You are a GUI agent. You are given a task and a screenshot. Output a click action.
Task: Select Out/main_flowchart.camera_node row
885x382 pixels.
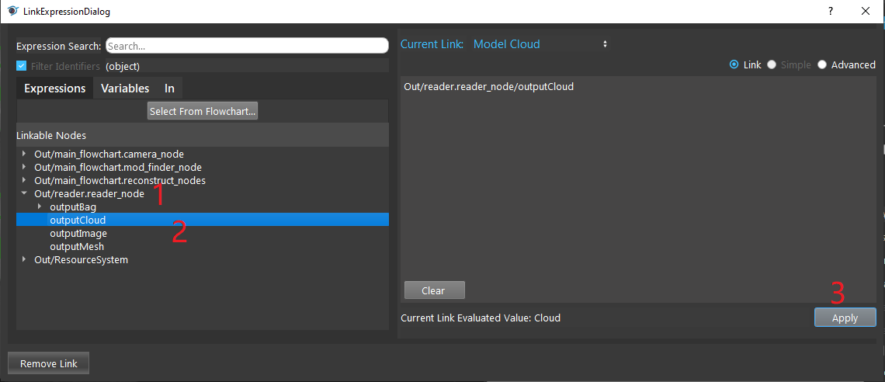click(203, 154)
